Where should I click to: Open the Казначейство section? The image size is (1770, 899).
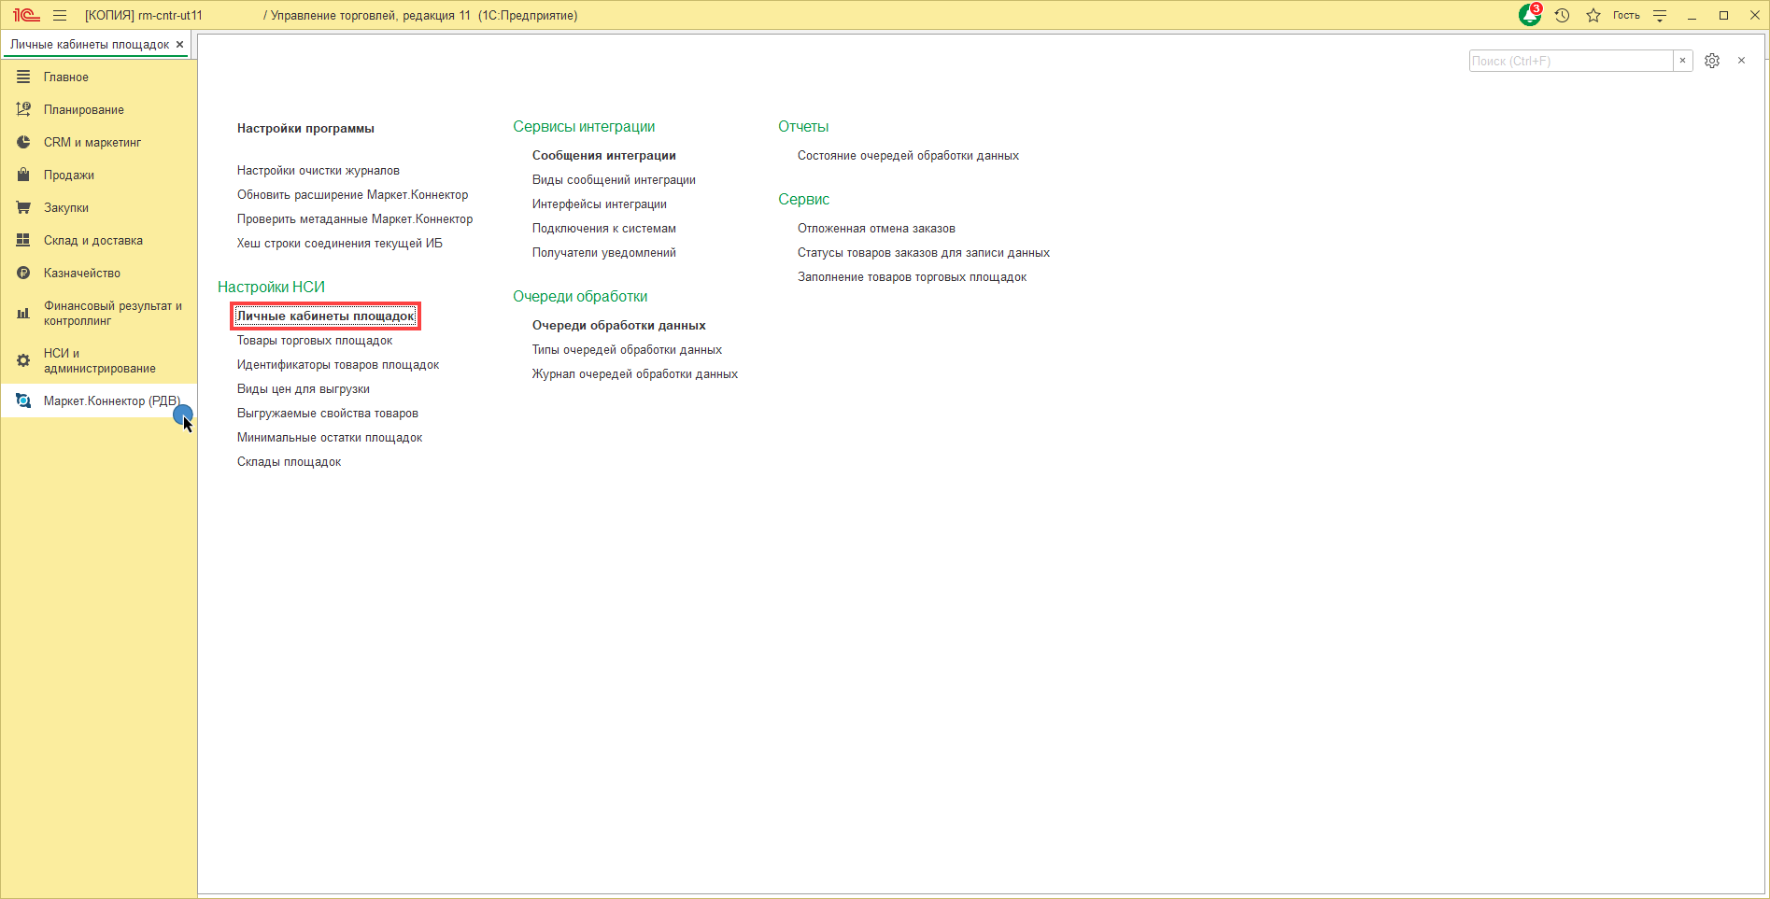(82, 273)
